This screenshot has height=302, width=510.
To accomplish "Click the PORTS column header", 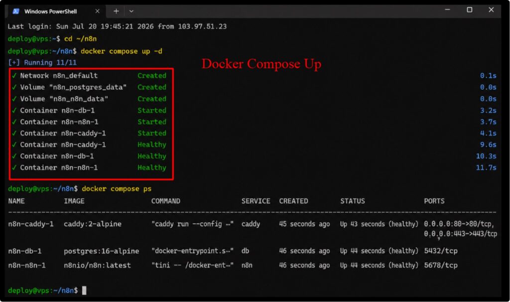I will coord(434,201).
